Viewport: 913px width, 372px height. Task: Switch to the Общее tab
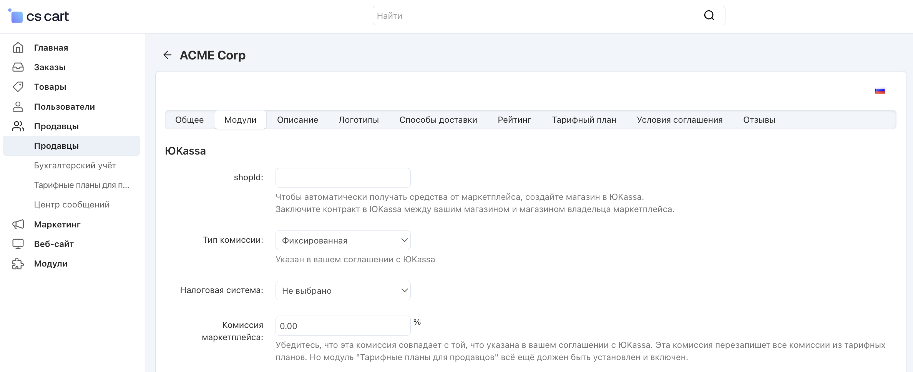click(189, 120)
